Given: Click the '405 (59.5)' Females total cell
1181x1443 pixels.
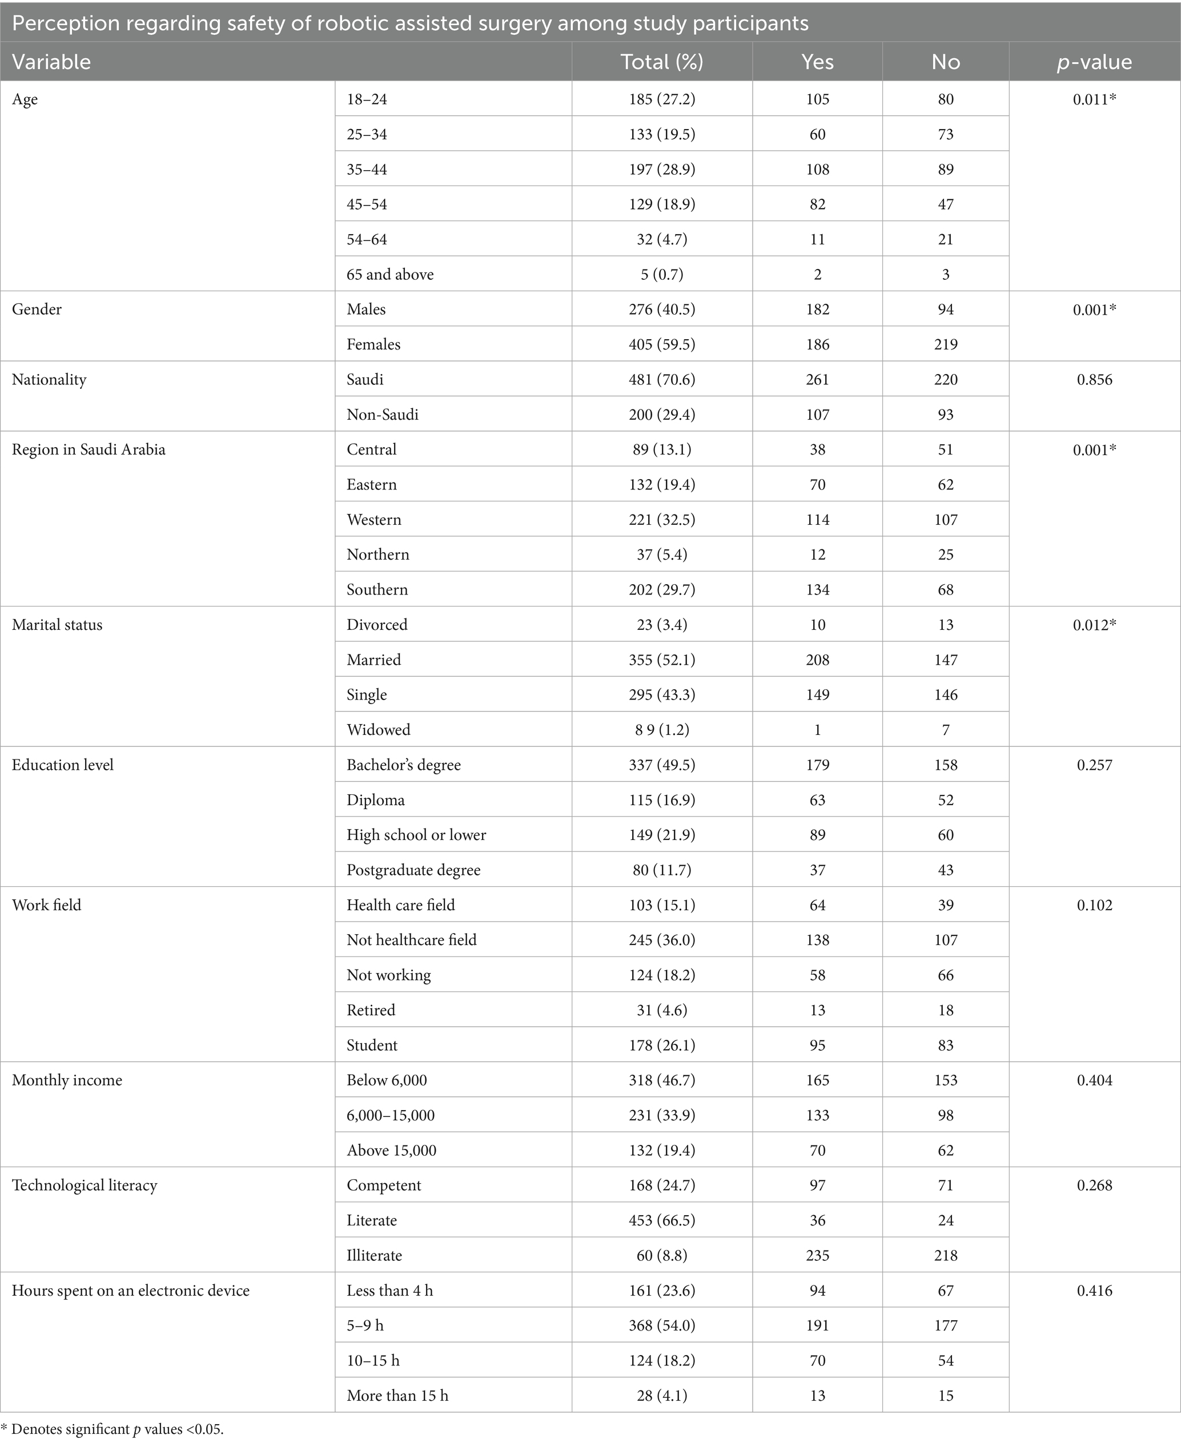Looking at the screenshot, I should pyautogui.click(x=661, y=344).
